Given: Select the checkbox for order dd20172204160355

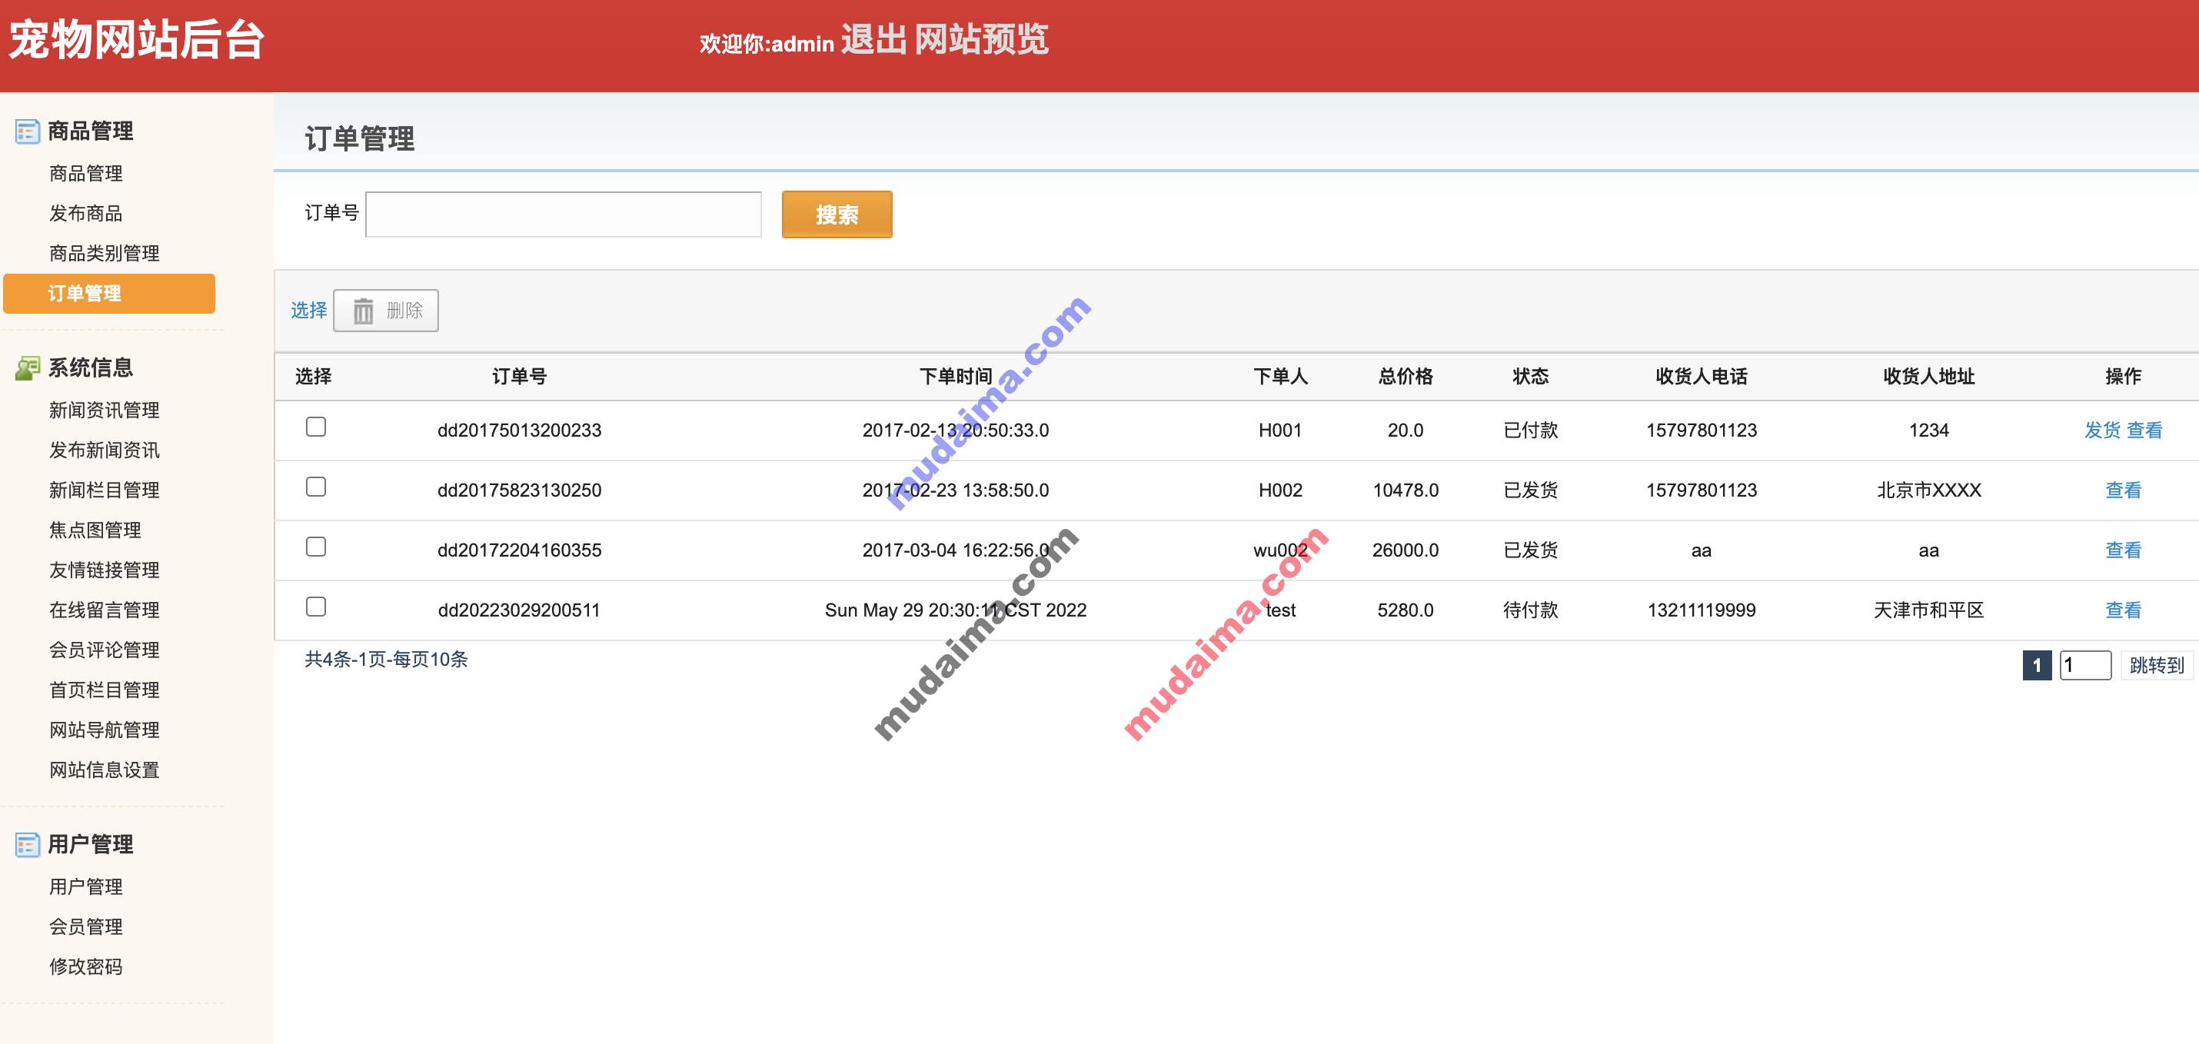Looking at the screenshot, I should click(x=316, y=547).
